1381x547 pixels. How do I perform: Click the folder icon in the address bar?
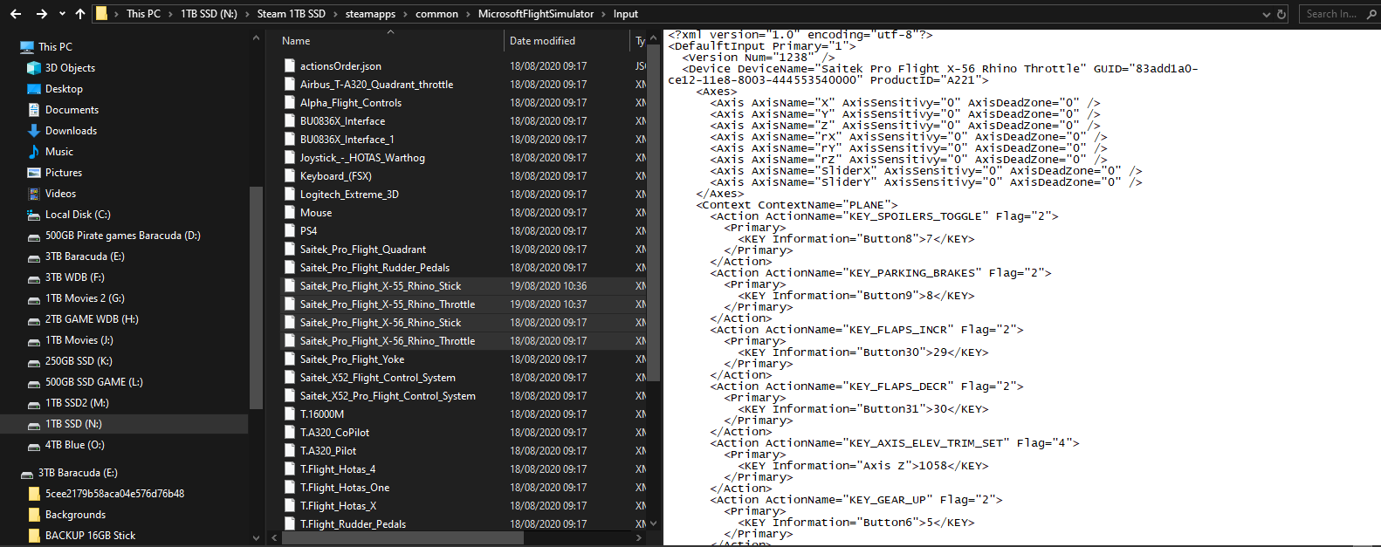pos(101,14)
